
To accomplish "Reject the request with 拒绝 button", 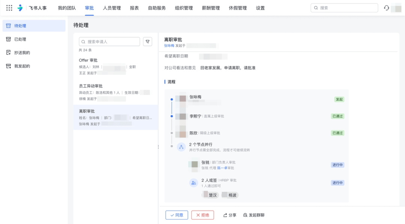I will click(x=202, y=215).
